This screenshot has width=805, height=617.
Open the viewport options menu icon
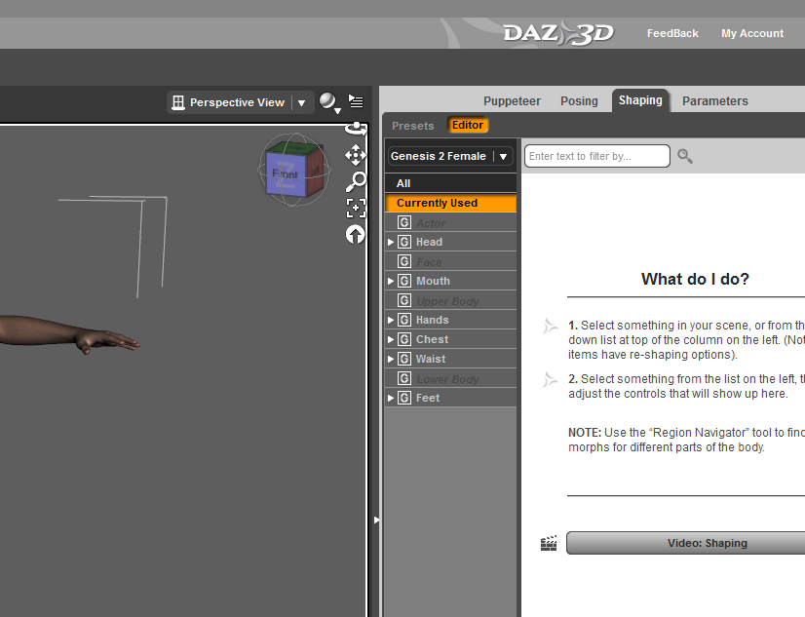pyautogui.click(x=356, y=101)
